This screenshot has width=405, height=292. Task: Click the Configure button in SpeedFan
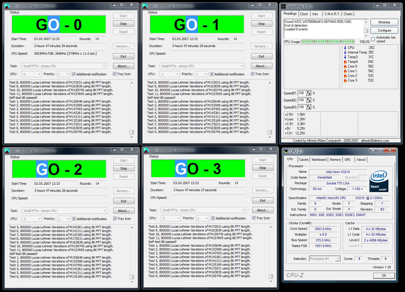(385, 30)
